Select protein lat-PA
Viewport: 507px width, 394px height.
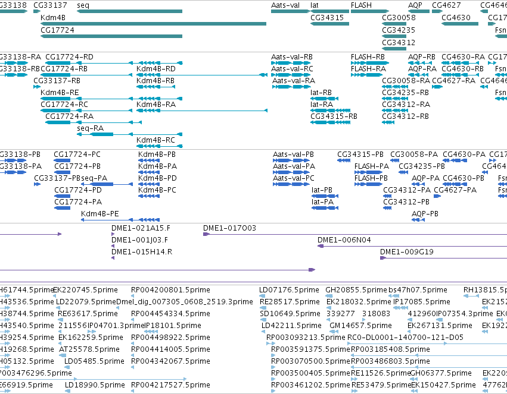[x=325, y=208]
